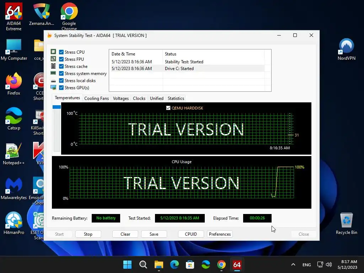Viewport: 364px width, 273px height.
Task: Open Preferences dialog
Action: tap(220, 234)
